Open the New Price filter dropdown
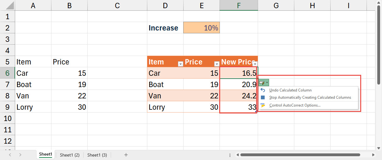The height and width of the screenshot is (160, 382). (x=255, y=64)
